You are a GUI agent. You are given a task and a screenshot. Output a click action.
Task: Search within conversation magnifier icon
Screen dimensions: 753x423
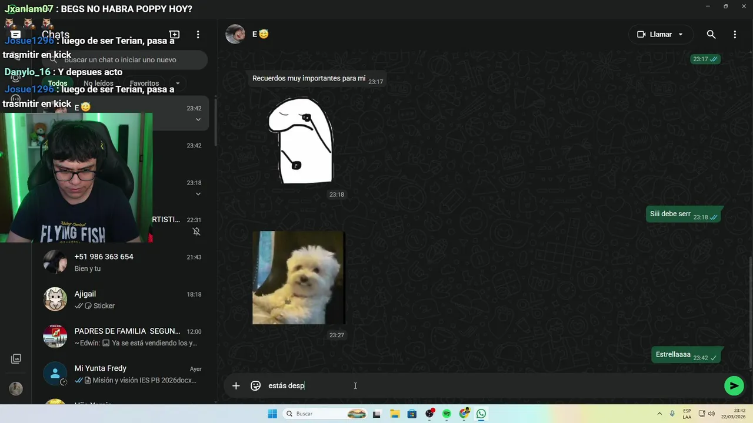pos(711,35)
